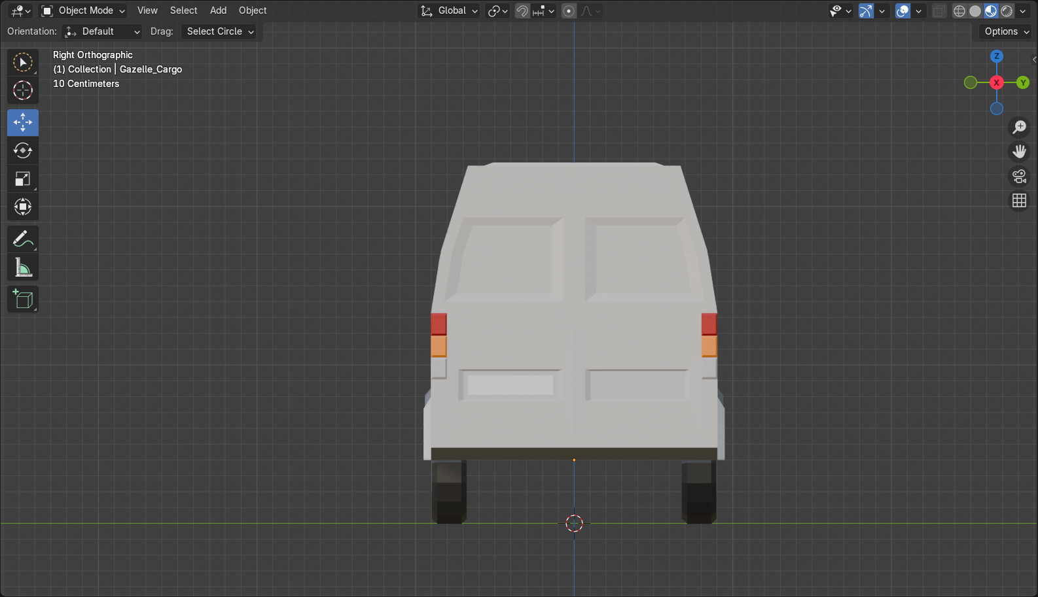The image size is (1038, 597).
Task: Open the Object Mode dropdown
Action: coord(82,10)
